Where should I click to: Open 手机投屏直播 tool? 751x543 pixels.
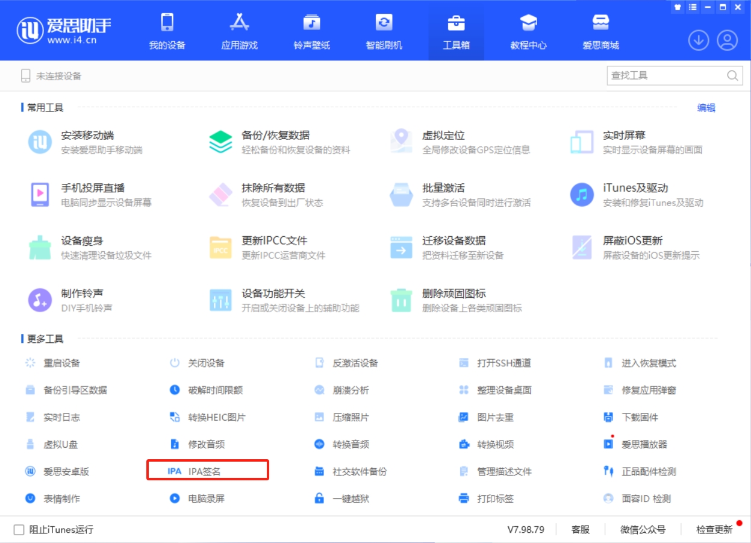point(90,195)
